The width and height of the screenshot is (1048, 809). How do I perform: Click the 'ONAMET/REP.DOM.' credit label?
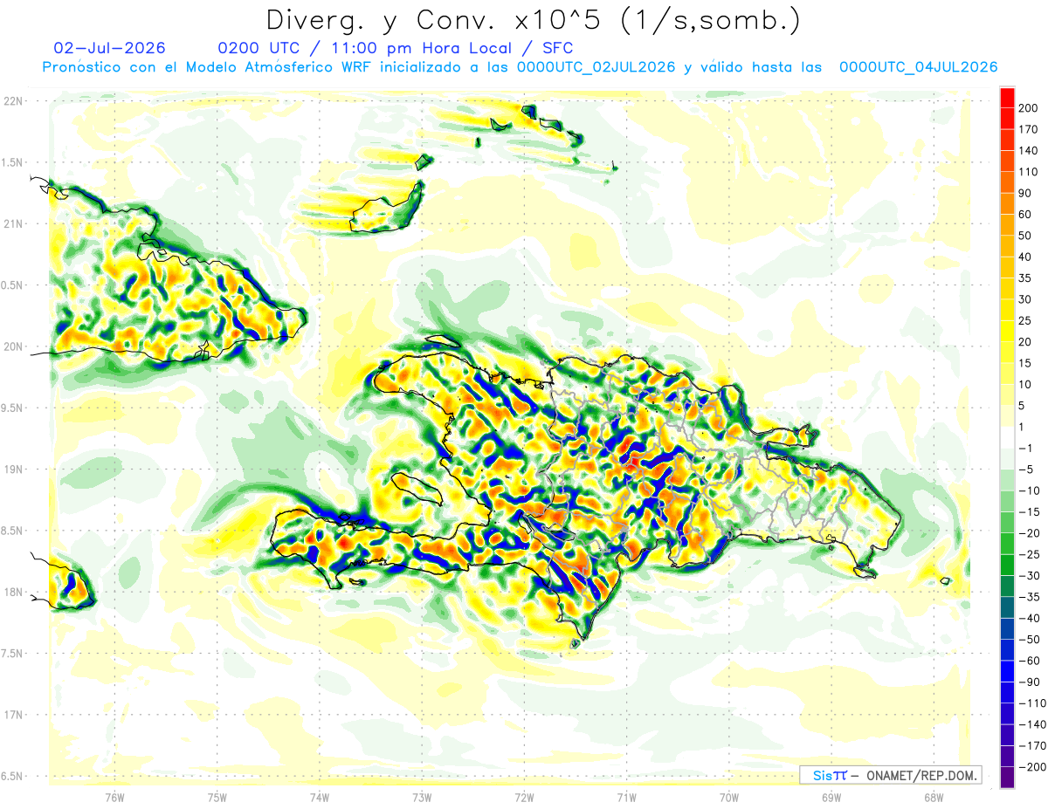point(922,775)
